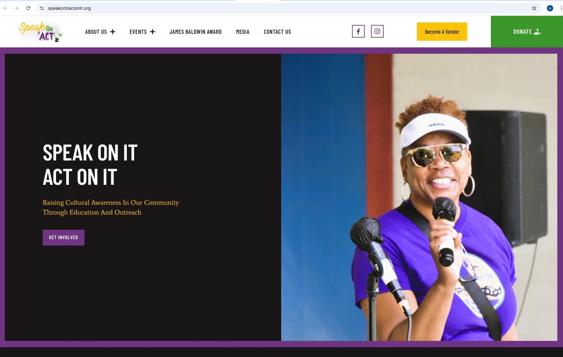The width and height of the screenshot is (563, 357).
Task: Click the Become A Vendor button
Action: coord(442,32)
